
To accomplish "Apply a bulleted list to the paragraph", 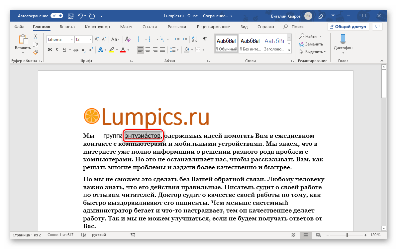I will coord(140,39).
